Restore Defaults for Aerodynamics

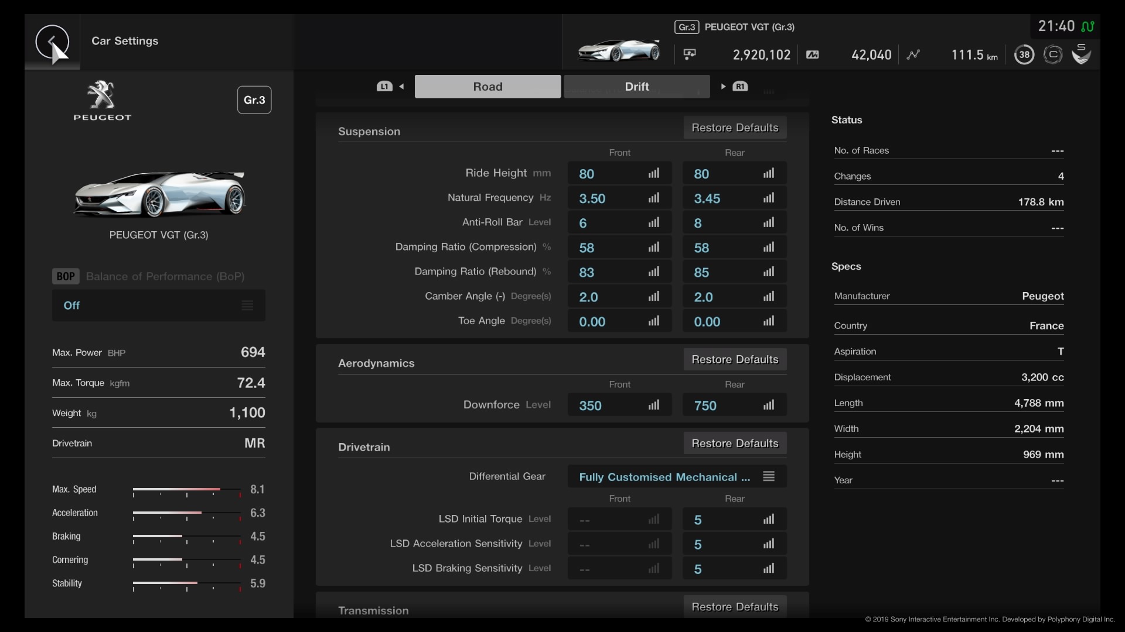pyautogui.click(x=735, y=359)
